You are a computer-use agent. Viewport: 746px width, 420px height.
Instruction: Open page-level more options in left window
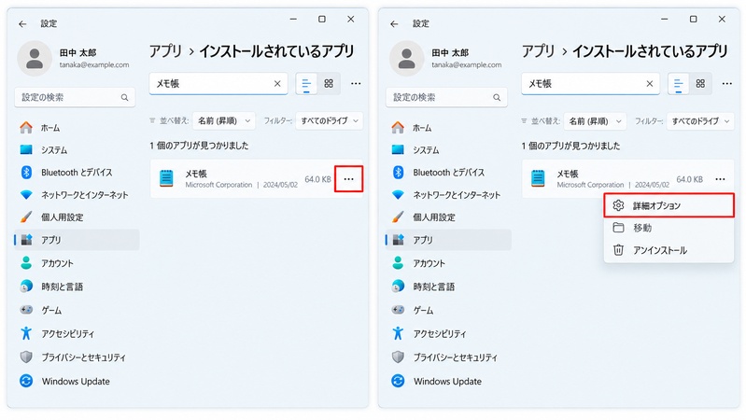(356, 84)
